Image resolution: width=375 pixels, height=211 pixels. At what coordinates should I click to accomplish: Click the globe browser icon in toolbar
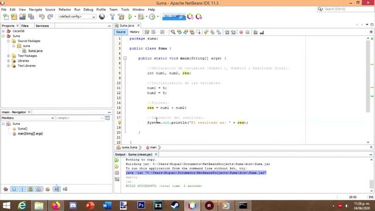(102, 16)
